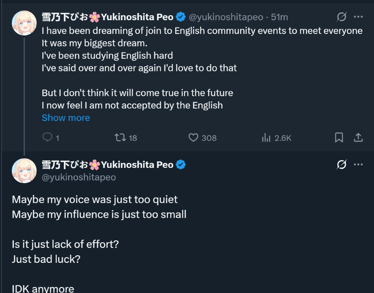This screenshot has width=374, height=293.
Task: Expand the tweet with Show more
Action: tap(66, 118)
